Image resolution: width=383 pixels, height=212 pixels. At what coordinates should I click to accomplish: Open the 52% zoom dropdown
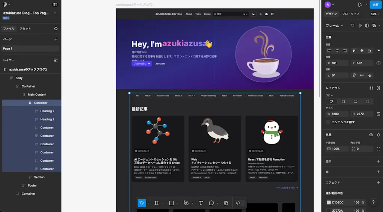tap(375, 14)
